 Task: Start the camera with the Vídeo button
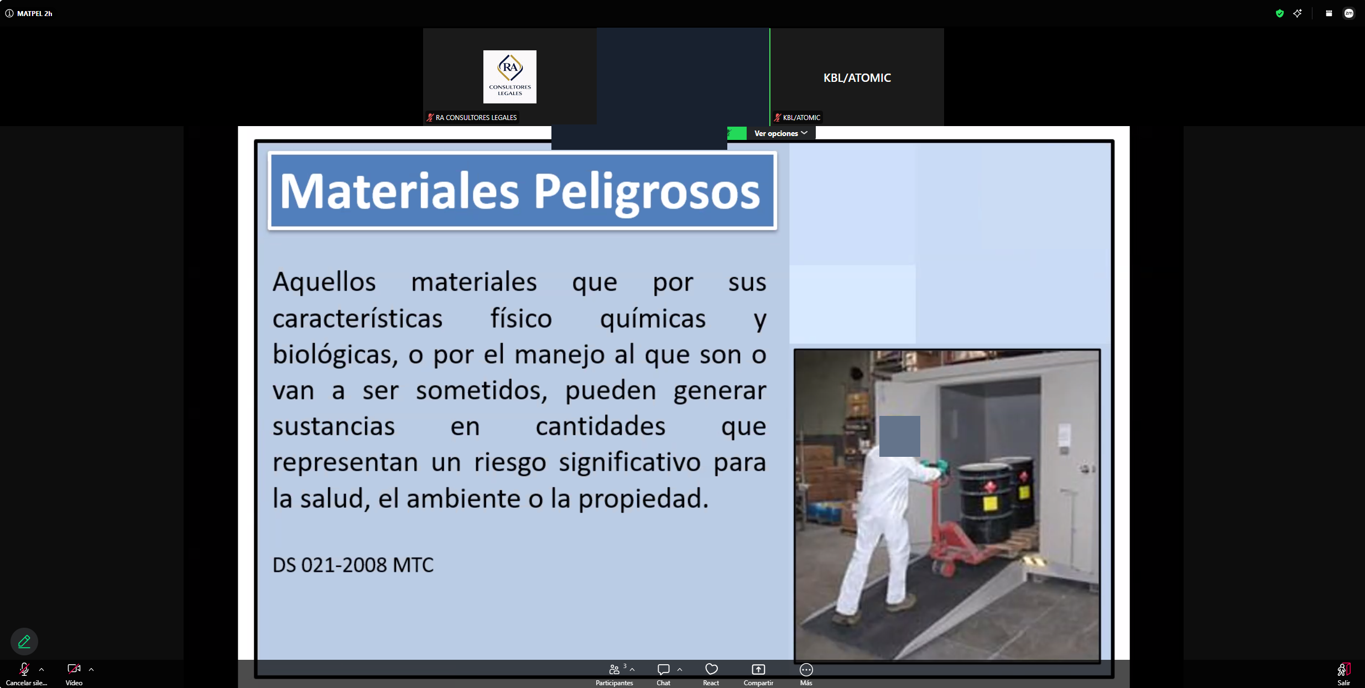pos(74,674)
